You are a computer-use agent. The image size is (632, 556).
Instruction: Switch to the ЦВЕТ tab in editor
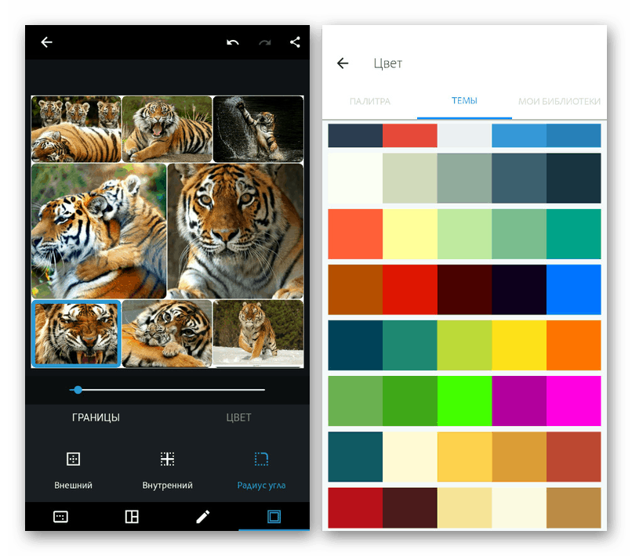click(x=238, y=417)
